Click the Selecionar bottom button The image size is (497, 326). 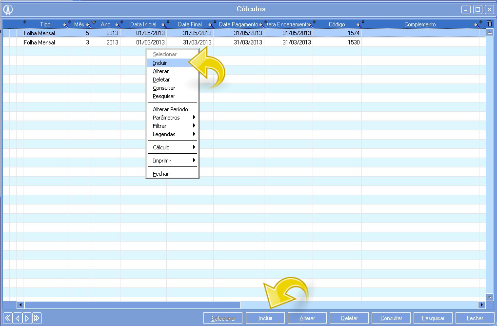(223, 318)
